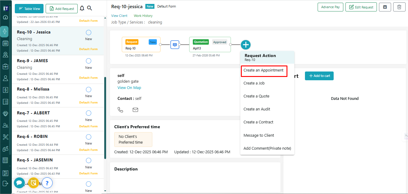This screenshot has width=408, height=194.
Task: Switch layout using Table View button
Action: (x=29, y=9)
